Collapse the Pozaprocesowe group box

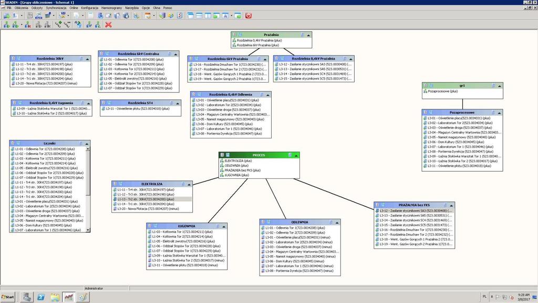[x=499, y=113]
